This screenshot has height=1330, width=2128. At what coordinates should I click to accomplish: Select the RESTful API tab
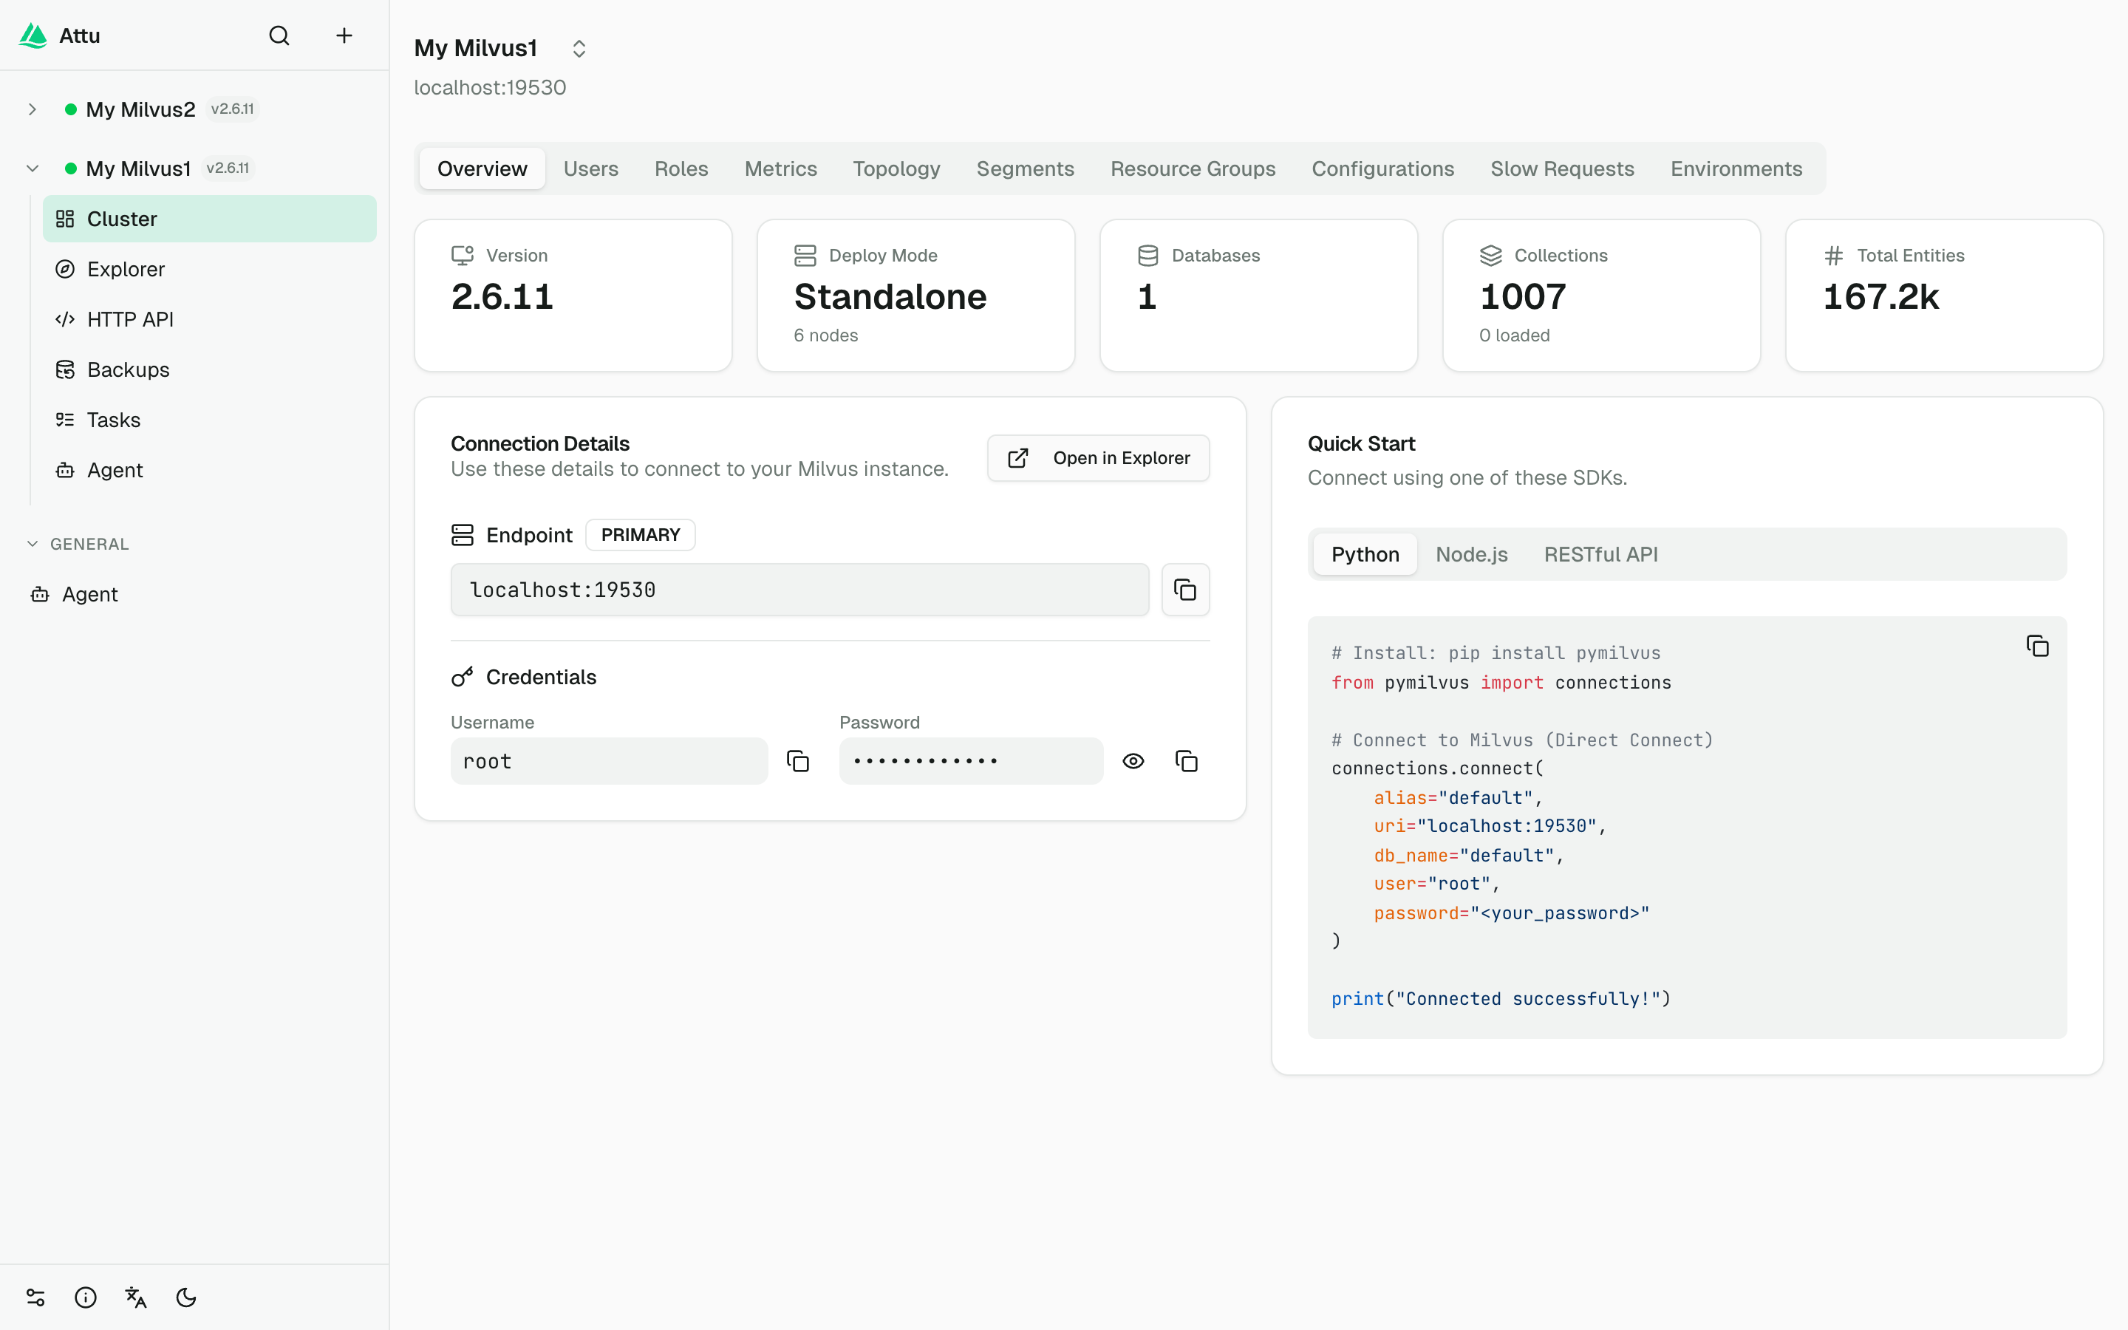point(1601,554)
